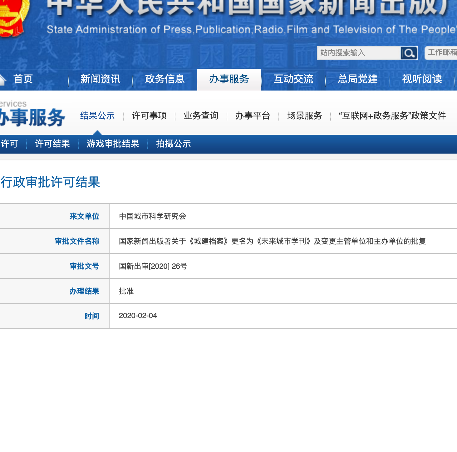Open the 政务信息 menu
Viewport: 457px width, 452px height.
coord(165,79)
